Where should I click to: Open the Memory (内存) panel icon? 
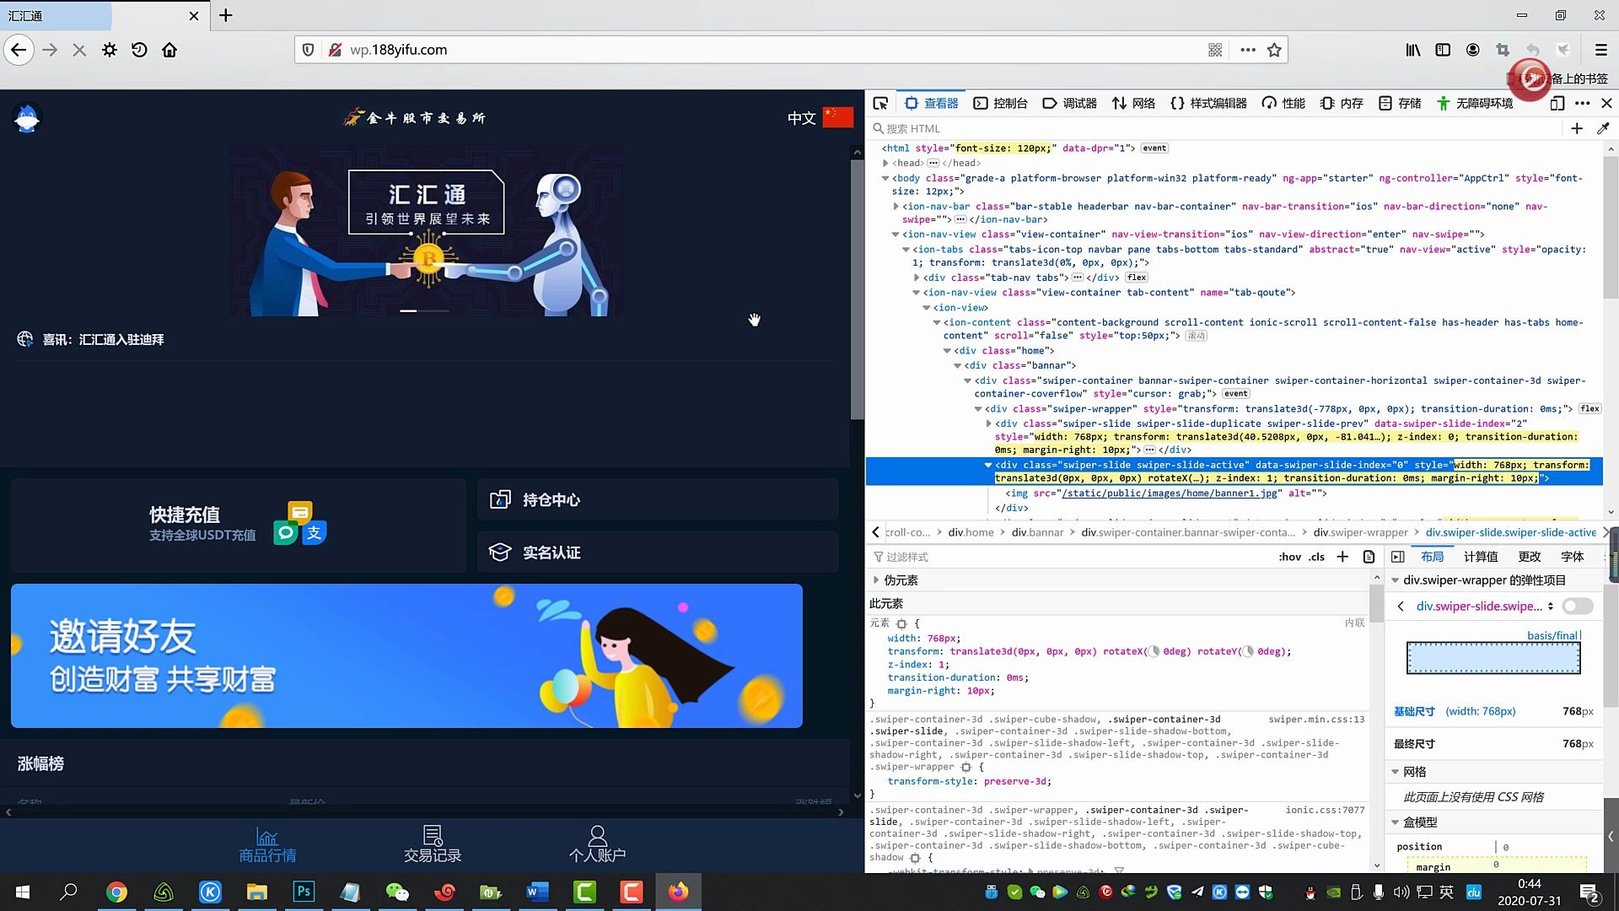click(1327, 103)
